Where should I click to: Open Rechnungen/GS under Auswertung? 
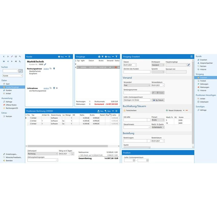click(12, 108)
